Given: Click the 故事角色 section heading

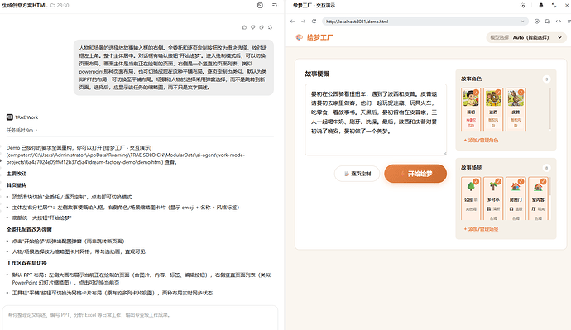Looking at the screenshot, I should pos(471,79).
